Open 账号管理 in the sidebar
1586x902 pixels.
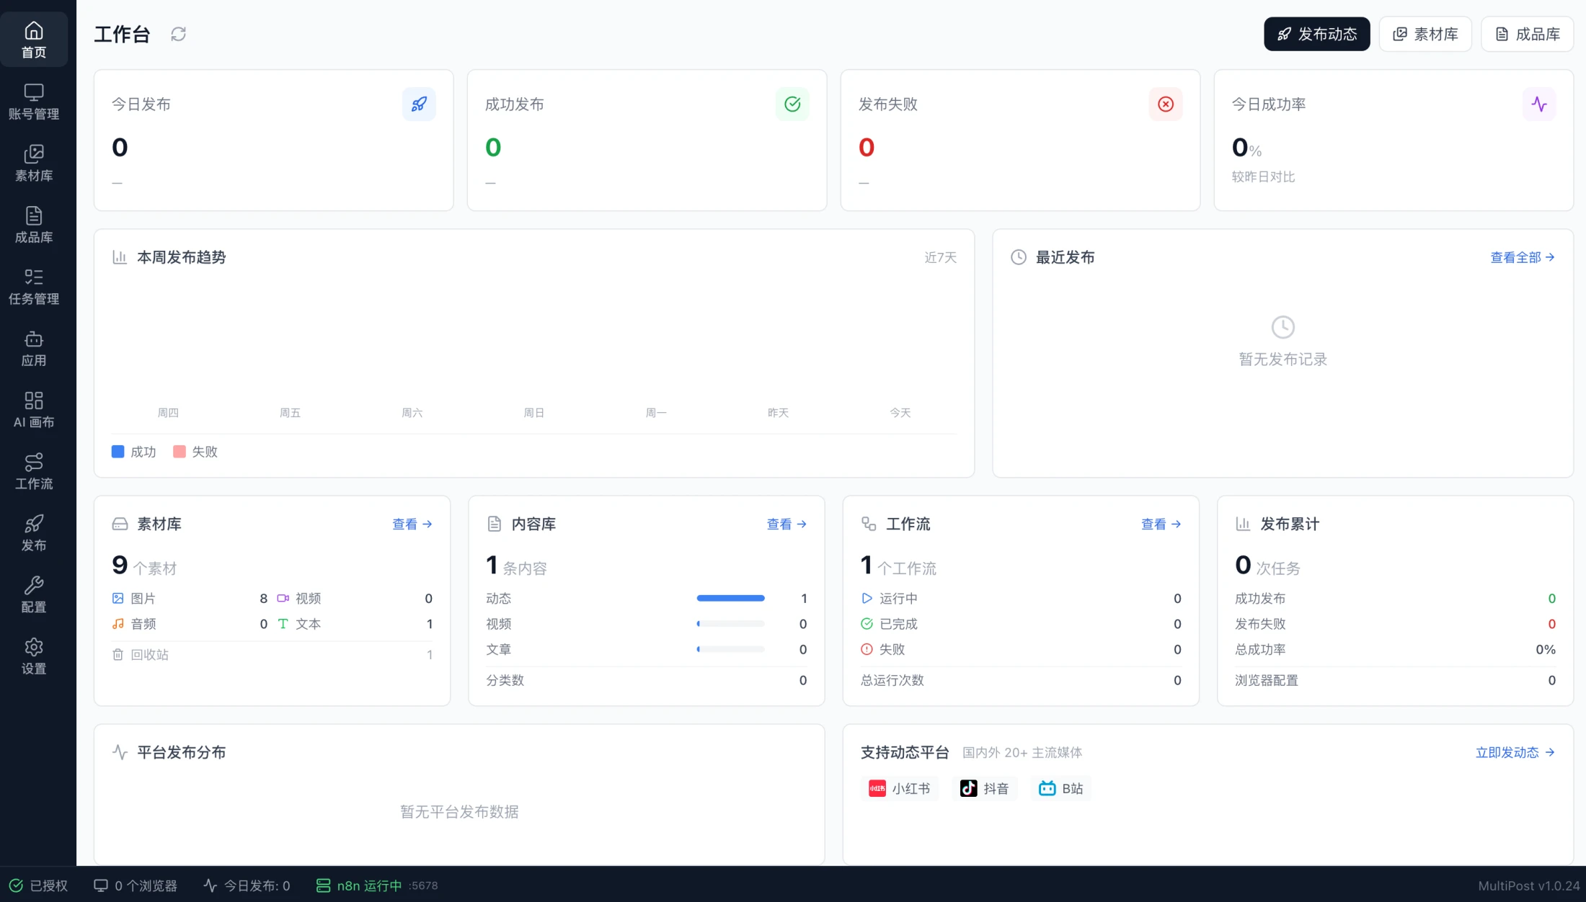coord(34,102)
